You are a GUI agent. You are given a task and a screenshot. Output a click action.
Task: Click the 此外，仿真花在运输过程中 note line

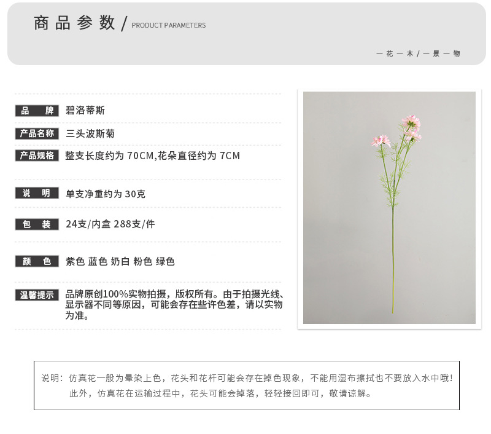pyautogui.click(x=220, y=393)
